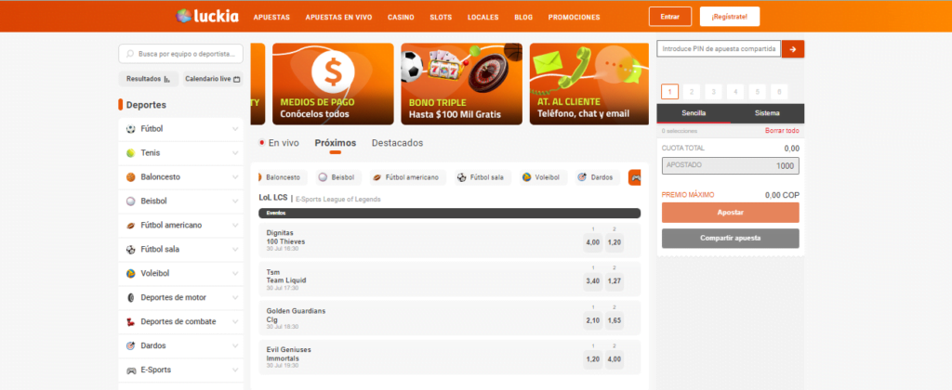Viewport: 952px width, 390px height.
Task: Click the Deportes de motor tire icon
Action: pos(130,298)
